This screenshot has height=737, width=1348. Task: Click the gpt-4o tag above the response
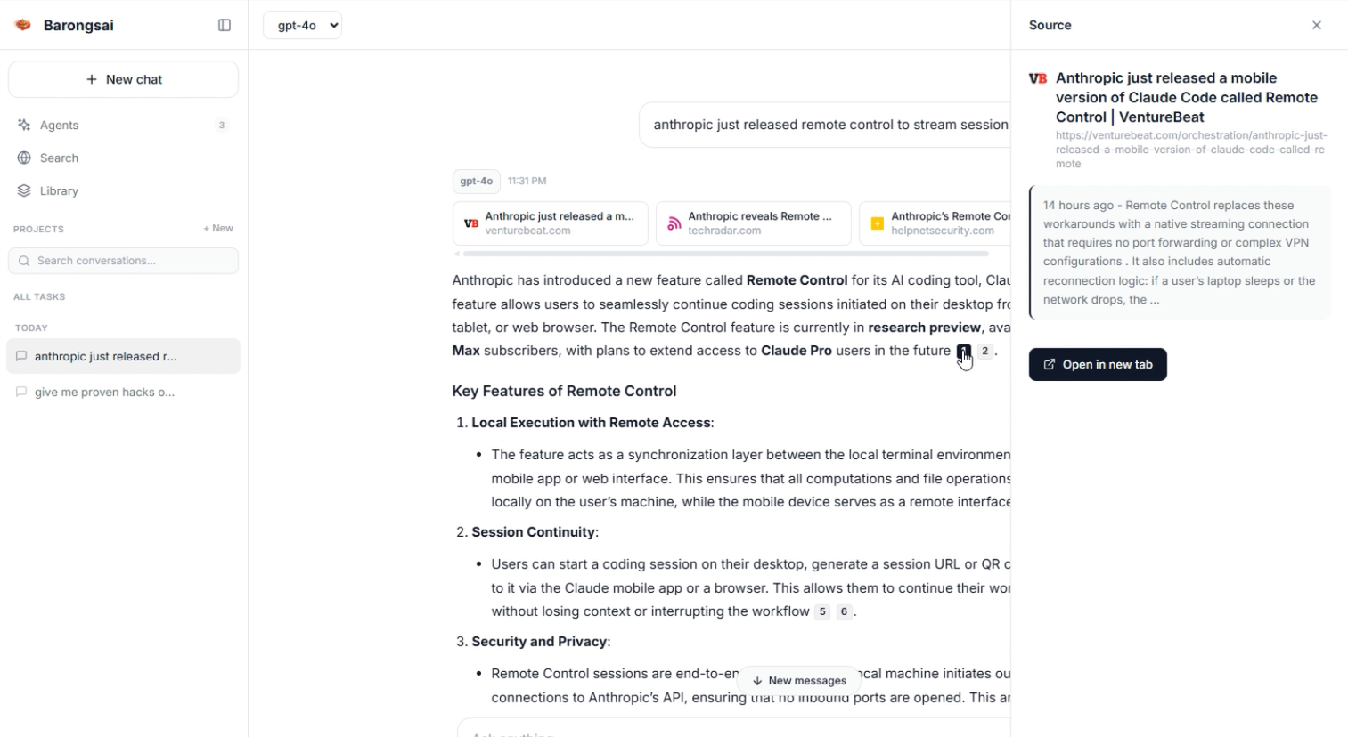477,181
